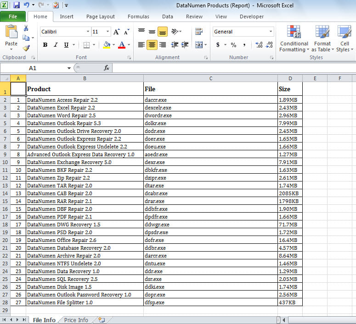The image size is (356, 324).
Task: Click the Increase Decimal icon
Action: (x=259, y=44)
